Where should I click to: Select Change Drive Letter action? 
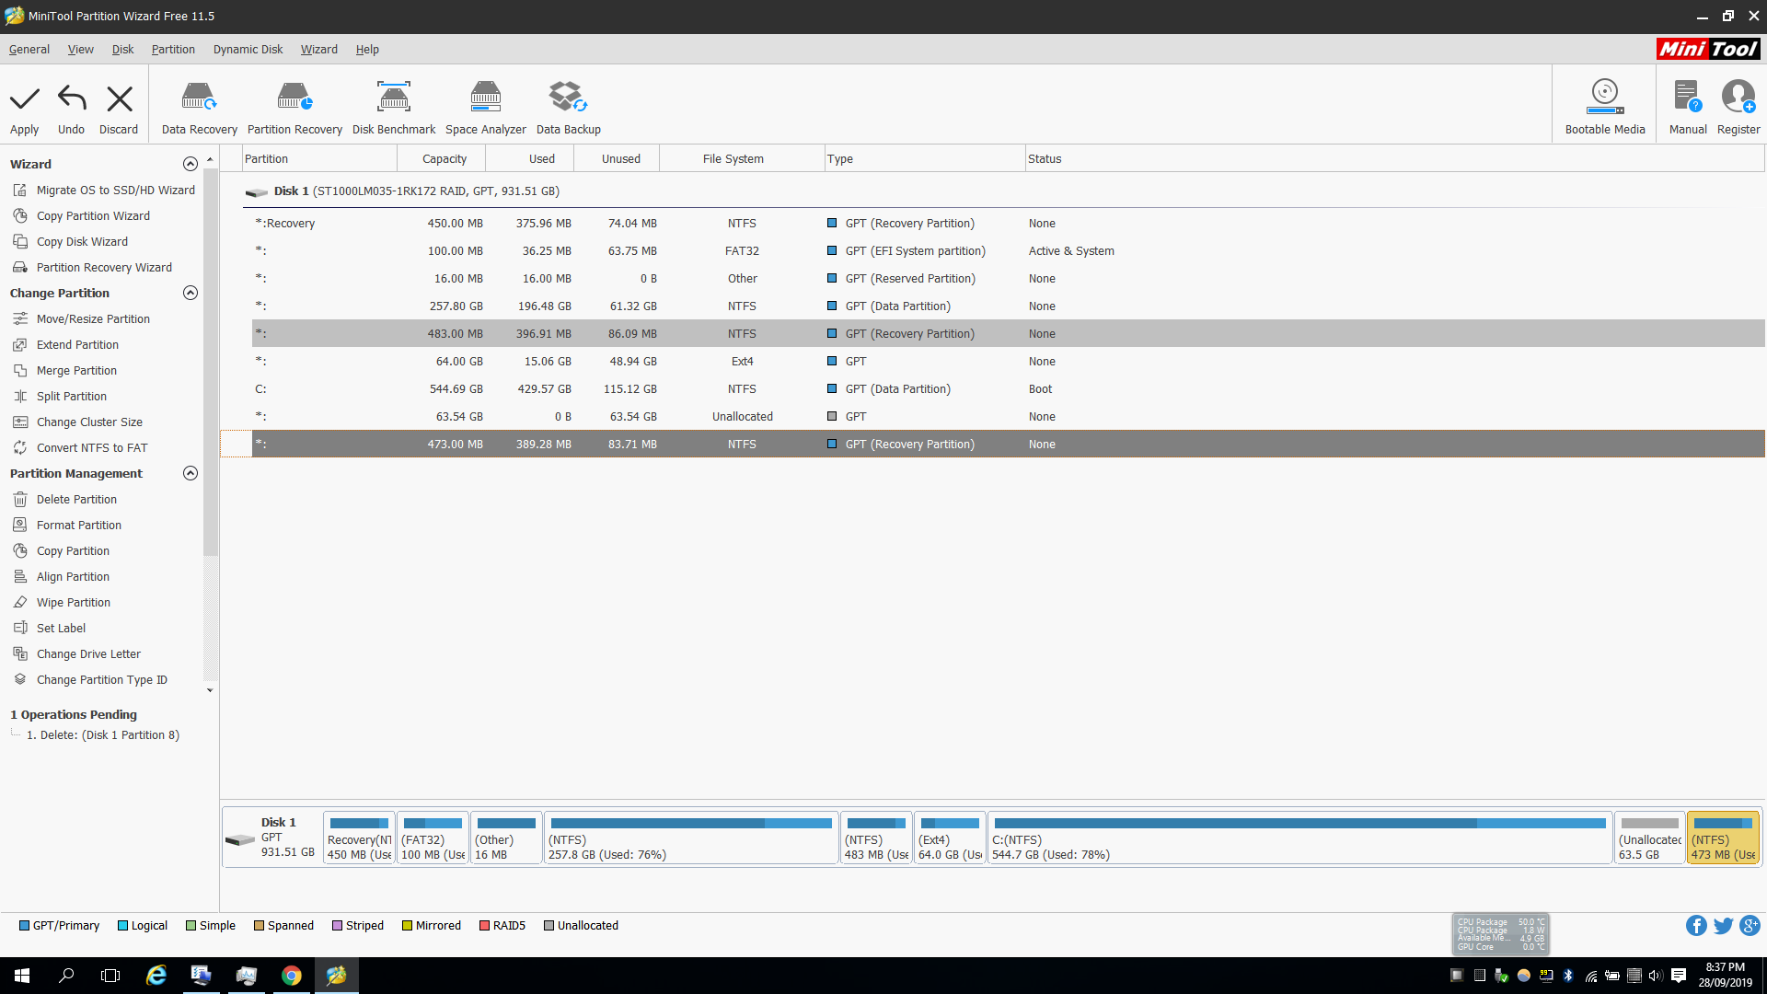coord(78,654)
